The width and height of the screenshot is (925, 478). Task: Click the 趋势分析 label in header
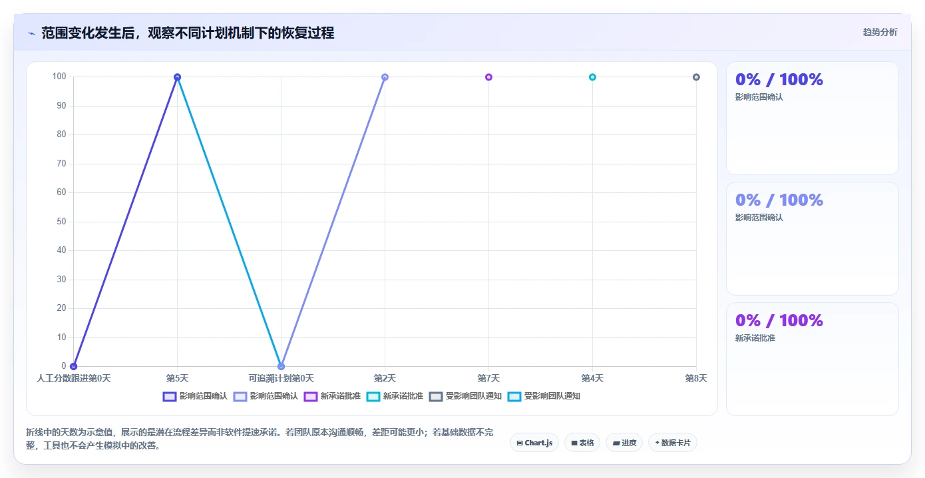pyautogui.click(x=880, y=32)
